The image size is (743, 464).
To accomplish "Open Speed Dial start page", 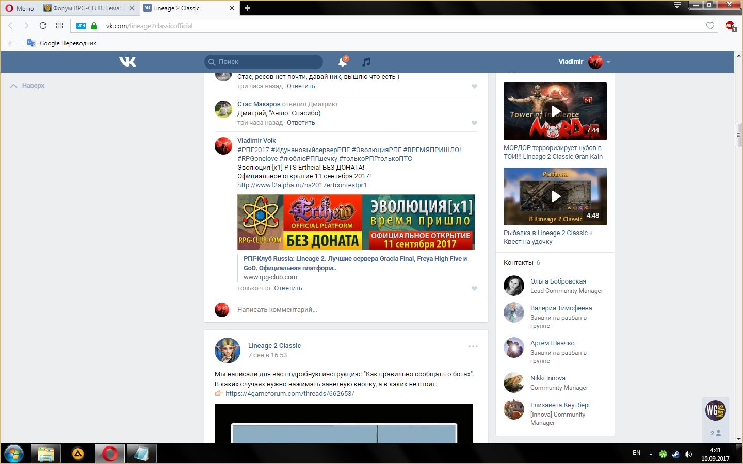I will tap(59, 26).
